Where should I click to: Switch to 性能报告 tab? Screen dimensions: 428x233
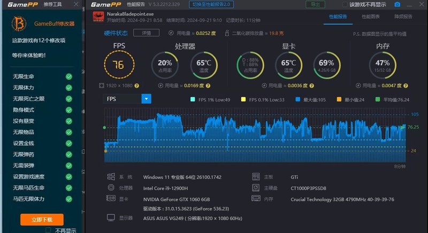coord(338,17)
